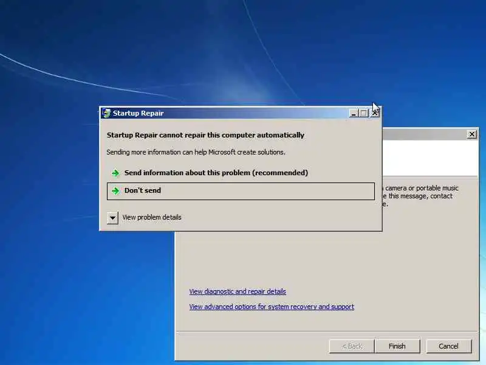
Task: Click green arrow beside Don't send
Action: [x=115, y=191]
